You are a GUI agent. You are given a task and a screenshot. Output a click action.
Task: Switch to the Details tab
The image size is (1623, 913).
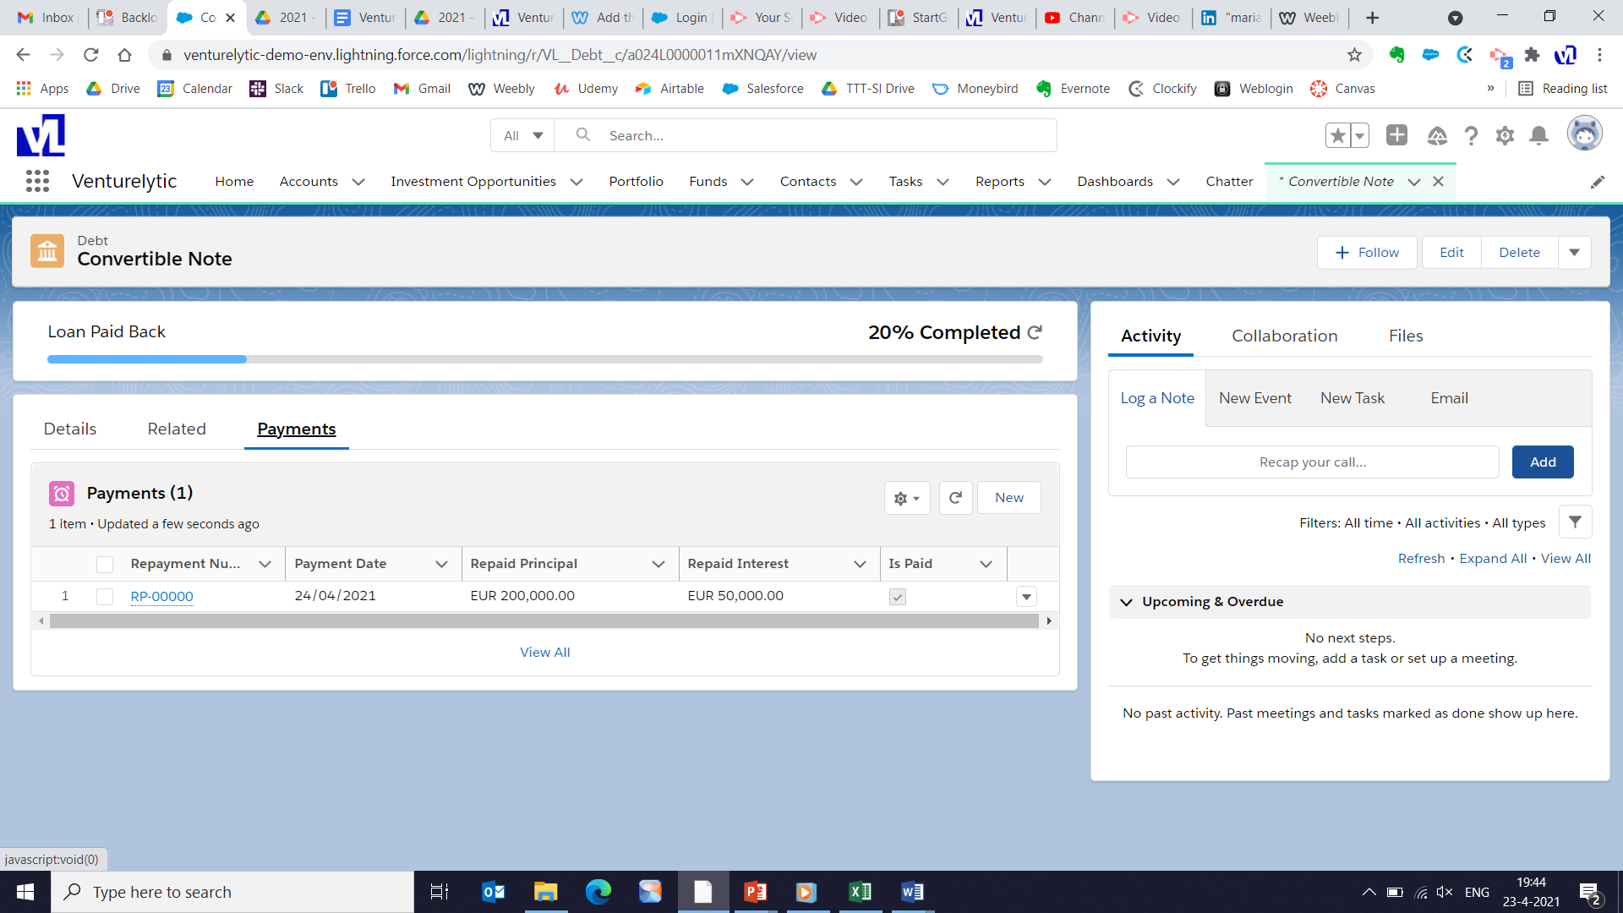pyautogui.click(x=70, y=429)
